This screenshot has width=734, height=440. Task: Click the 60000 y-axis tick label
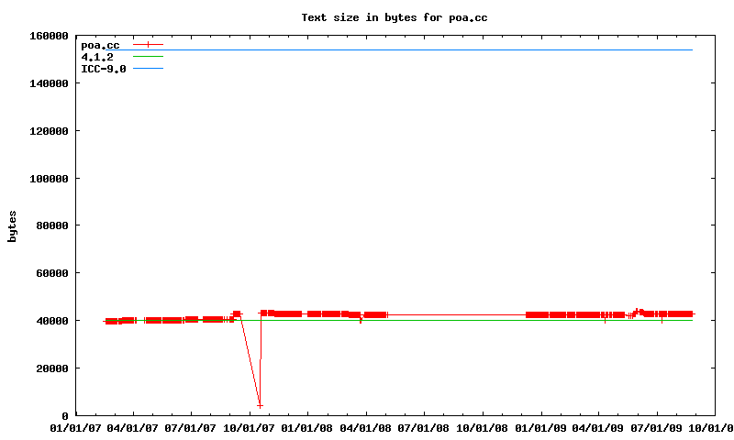(52, 273)
